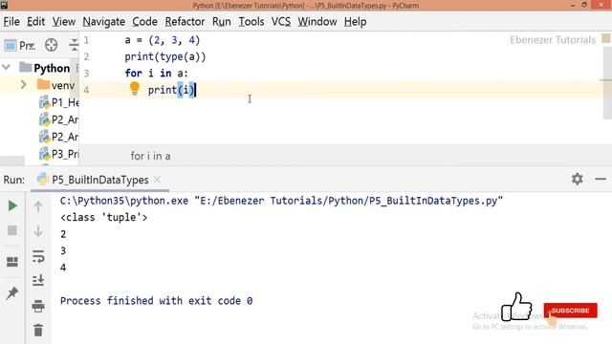Open the Help menu

coord(355,22)
